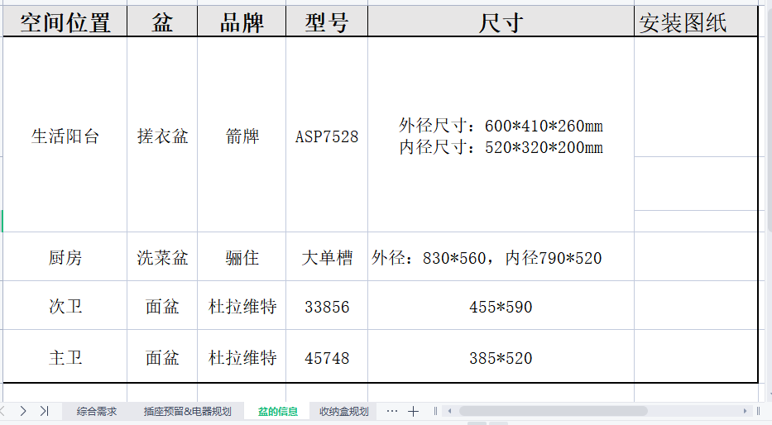Select the 盆的信息 sheet tab

(x=277, y=411)
